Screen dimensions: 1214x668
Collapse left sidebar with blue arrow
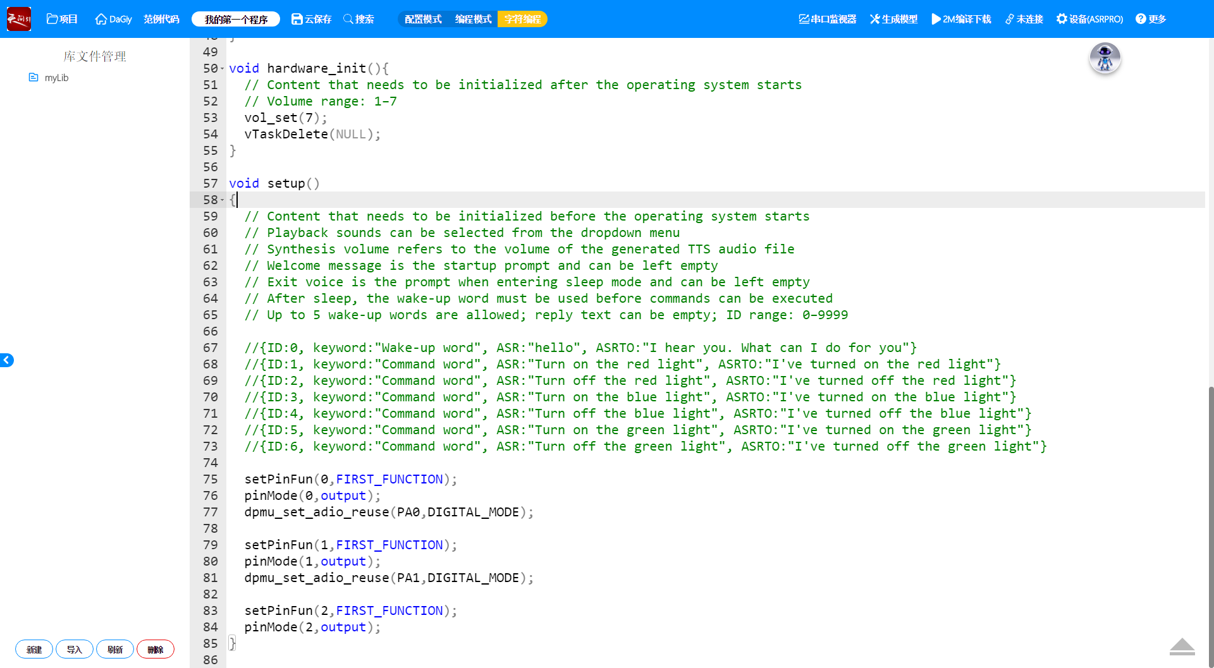pyautogui.click(x=7, y=360)
